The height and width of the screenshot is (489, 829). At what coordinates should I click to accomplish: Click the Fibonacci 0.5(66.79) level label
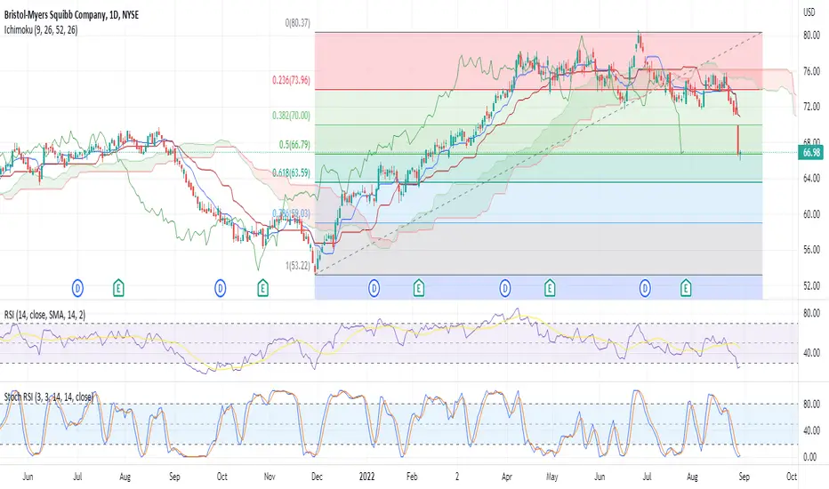294,144
